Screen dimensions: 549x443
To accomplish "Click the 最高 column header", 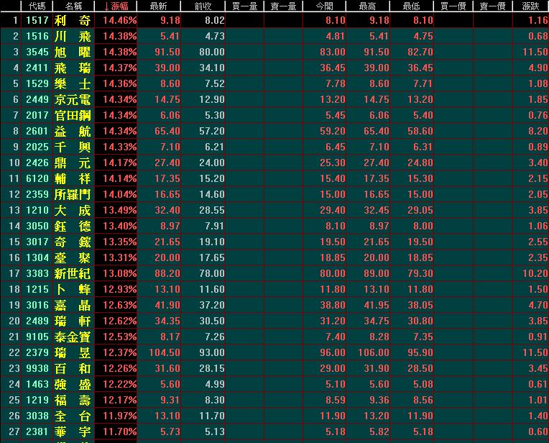I will [368, 6].
